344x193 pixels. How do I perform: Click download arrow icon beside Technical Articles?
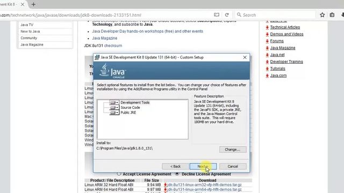[267, 27]
